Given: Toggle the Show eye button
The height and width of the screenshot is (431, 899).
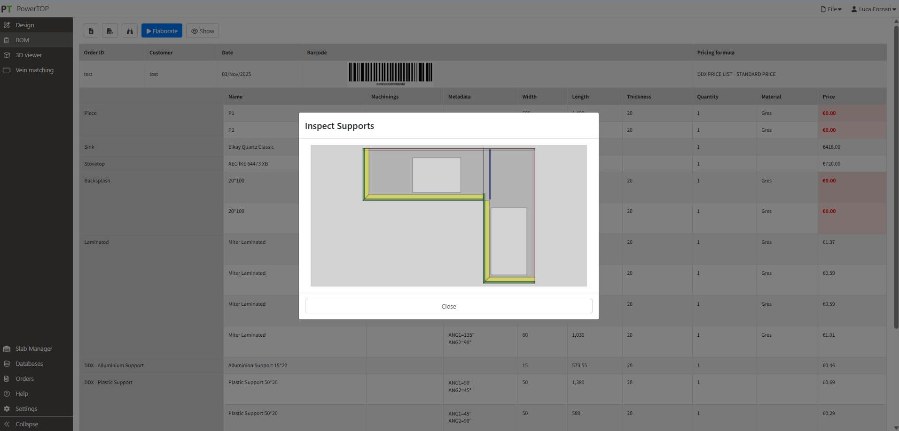Looking at the screenshot, I should [x=203, y=31].
